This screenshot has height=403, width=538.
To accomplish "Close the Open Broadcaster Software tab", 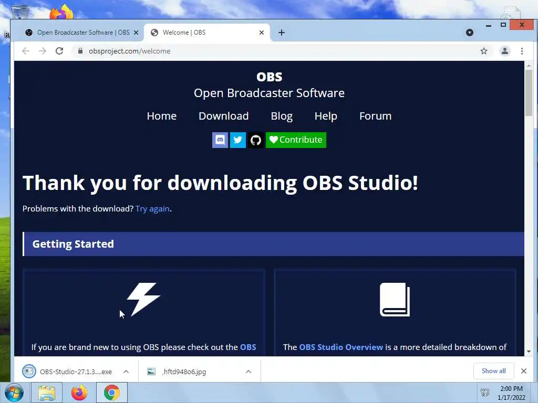I will point(136,33).
